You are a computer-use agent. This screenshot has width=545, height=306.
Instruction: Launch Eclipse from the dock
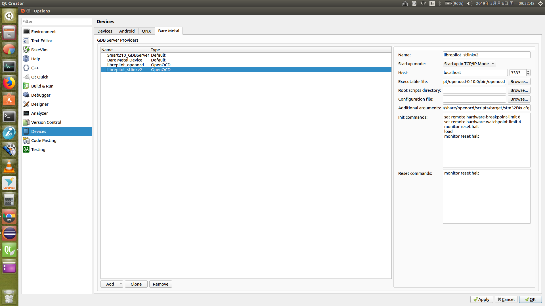click(x=9, y=233)
